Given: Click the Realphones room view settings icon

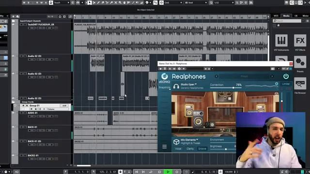Looking at the screenshot, I should point(277,94).
